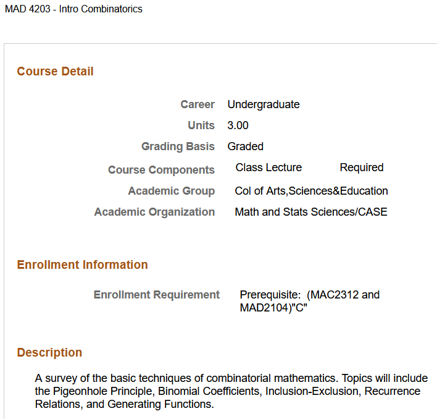Click the MAD 4203 - Intro Combinatorics title
The width and height of the screenshot is (437, 419).
[73, 9]
